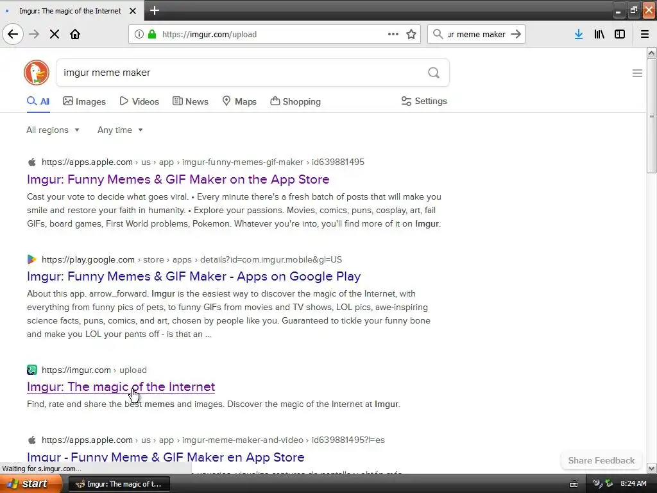Open Imgur Funny Memes App Store link

click(178, 180)
